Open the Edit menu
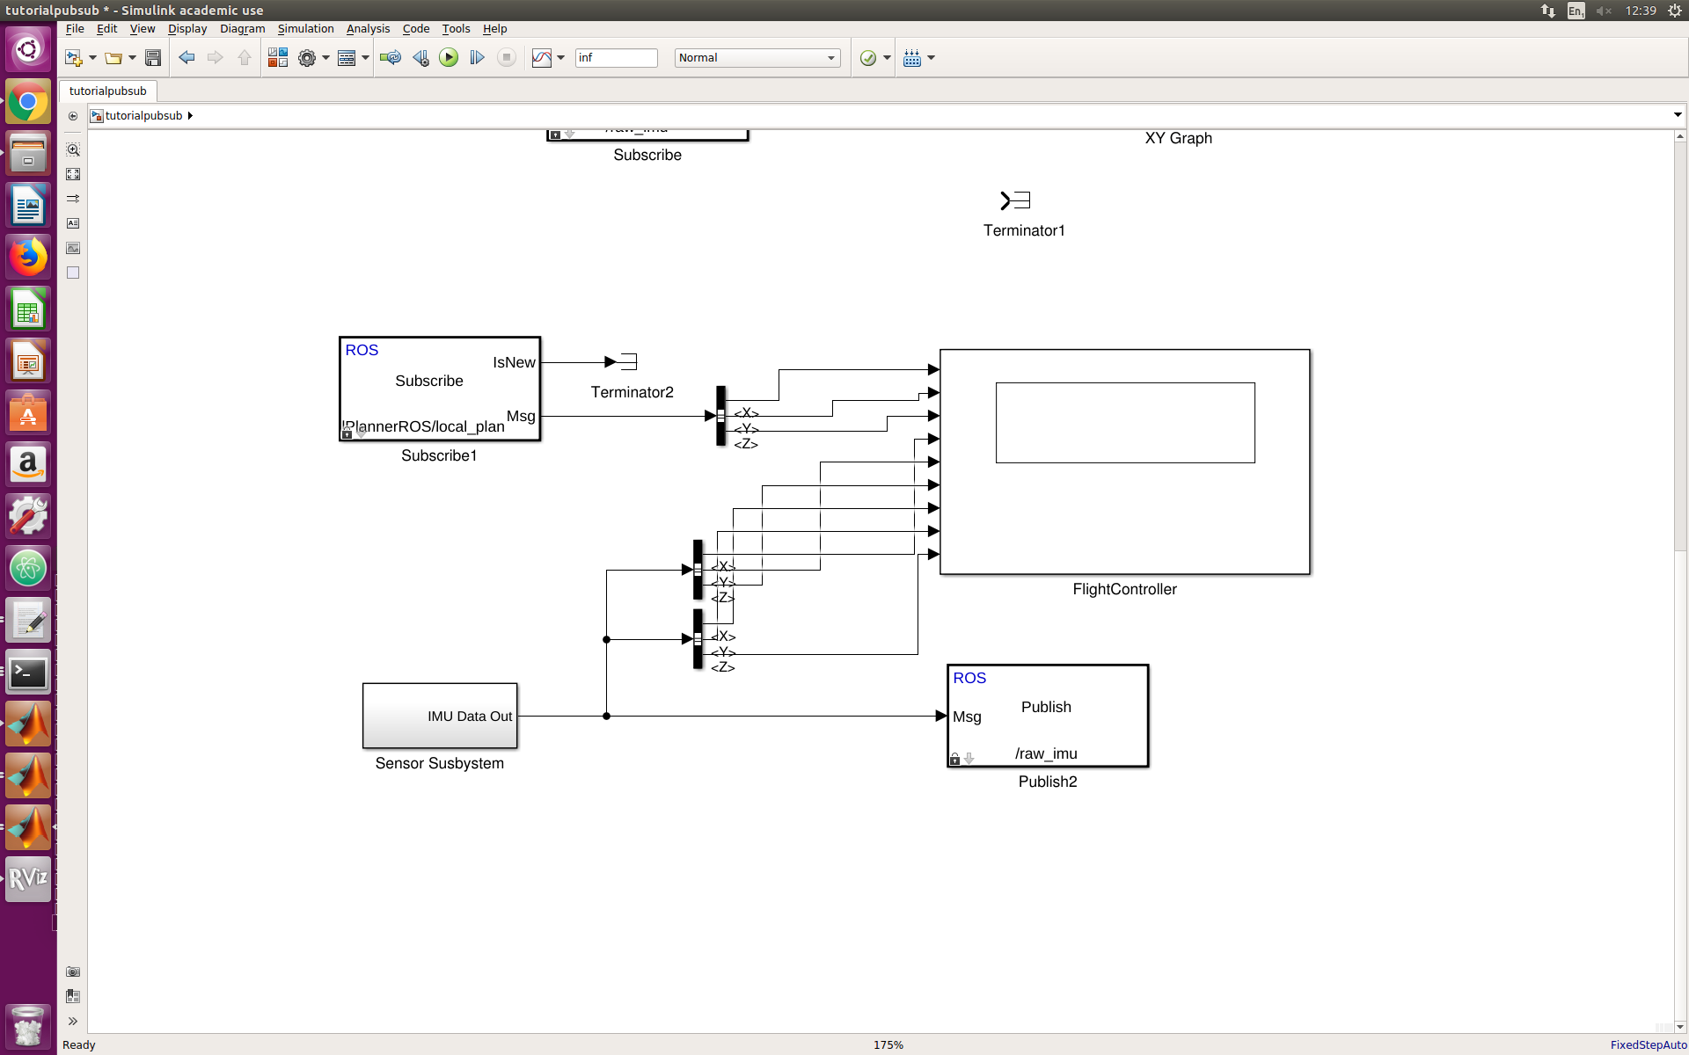Image resolution: width=1689 pixels, height=1055 pixels. pyautogui.click(x=106, y=29)
